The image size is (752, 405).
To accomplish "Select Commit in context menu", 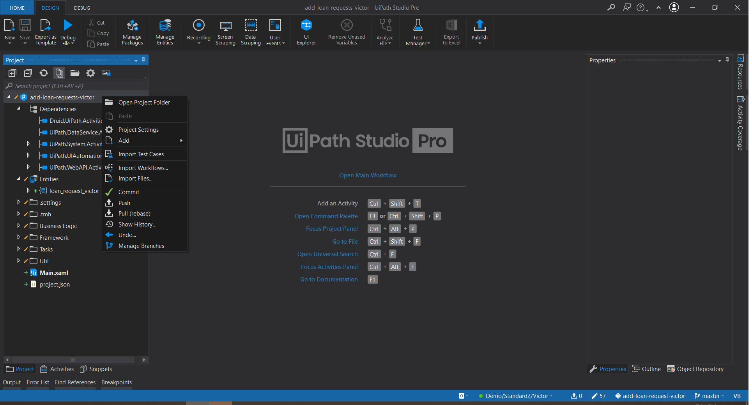I will pyautogui.click(x=145, y=192).
